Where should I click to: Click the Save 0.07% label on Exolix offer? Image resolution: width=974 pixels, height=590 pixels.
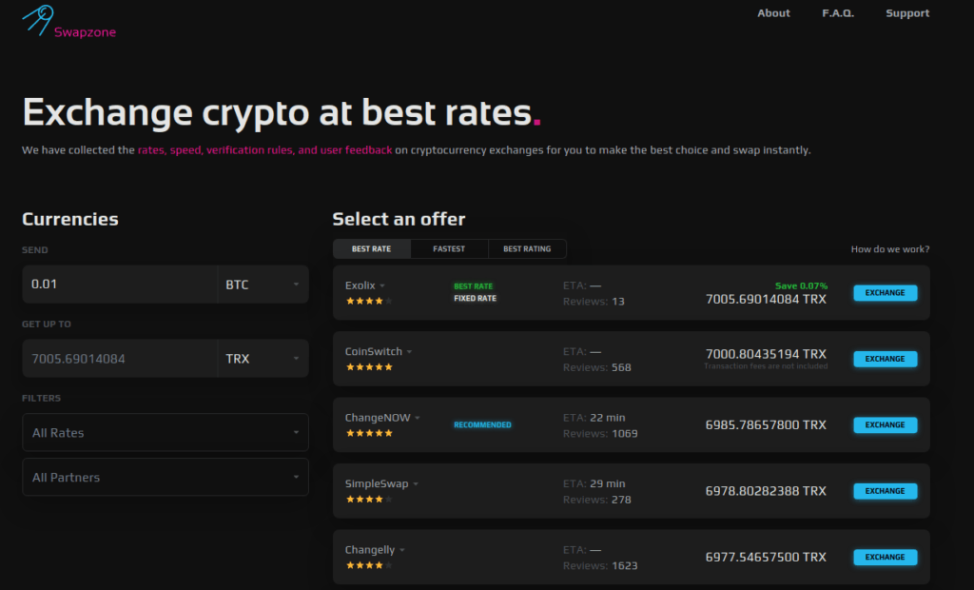(x=801, y=284)
